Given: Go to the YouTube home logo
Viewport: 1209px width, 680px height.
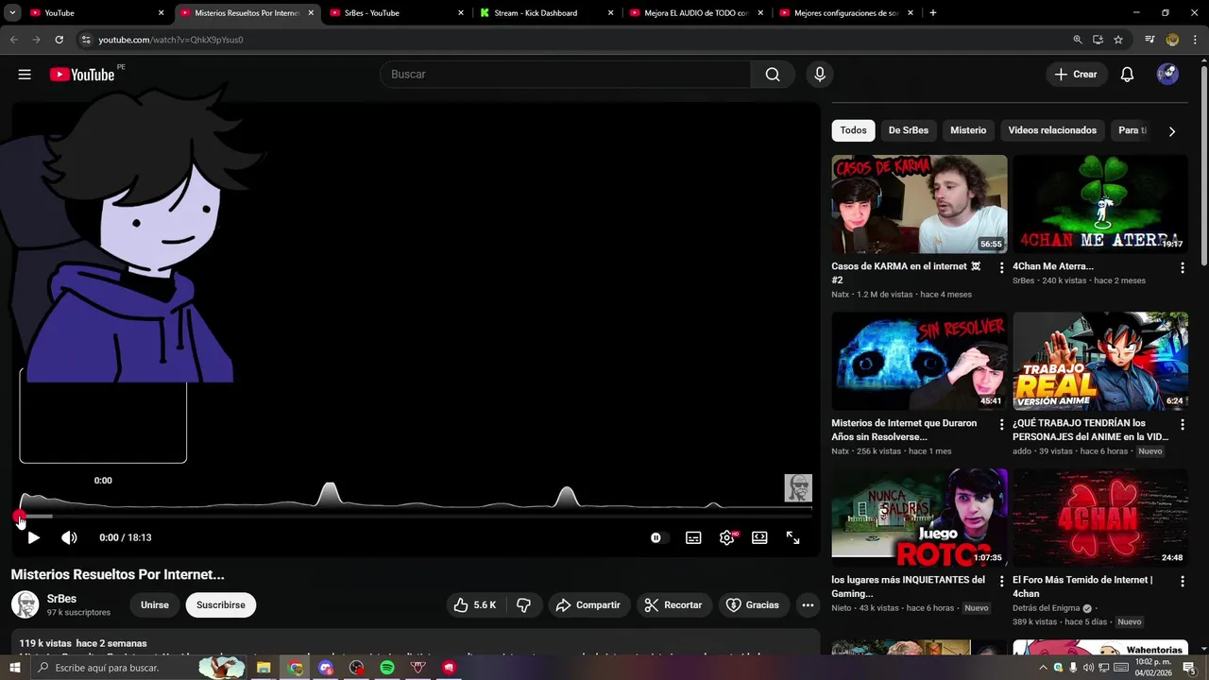Looking at the screenshot, I should [x=82, y=75].
